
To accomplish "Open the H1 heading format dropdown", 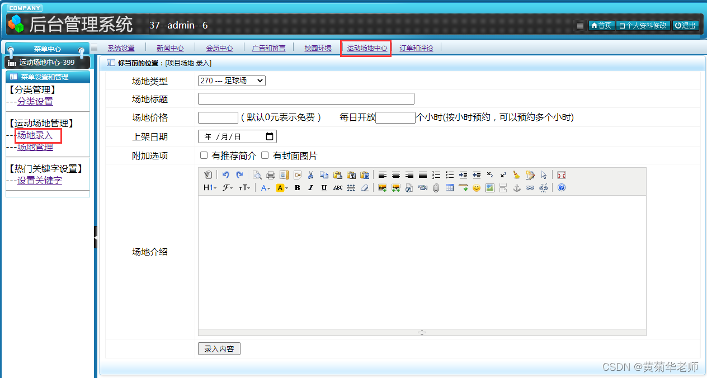I will (x=210, y=188).
